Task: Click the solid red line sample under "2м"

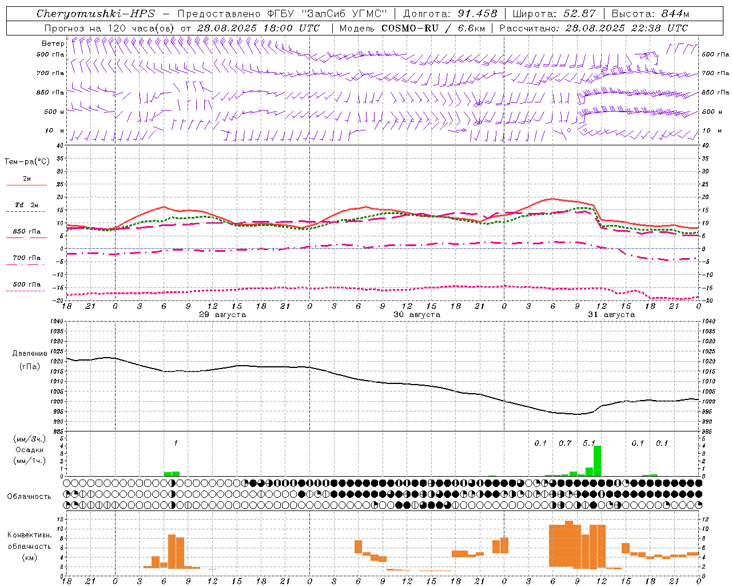Action: (x=26, y=185)
